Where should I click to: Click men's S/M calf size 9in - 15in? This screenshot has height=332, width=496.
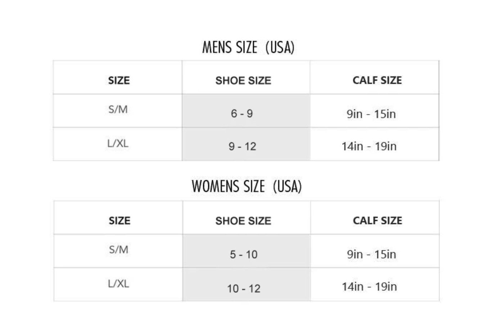(x=371, y=114)
